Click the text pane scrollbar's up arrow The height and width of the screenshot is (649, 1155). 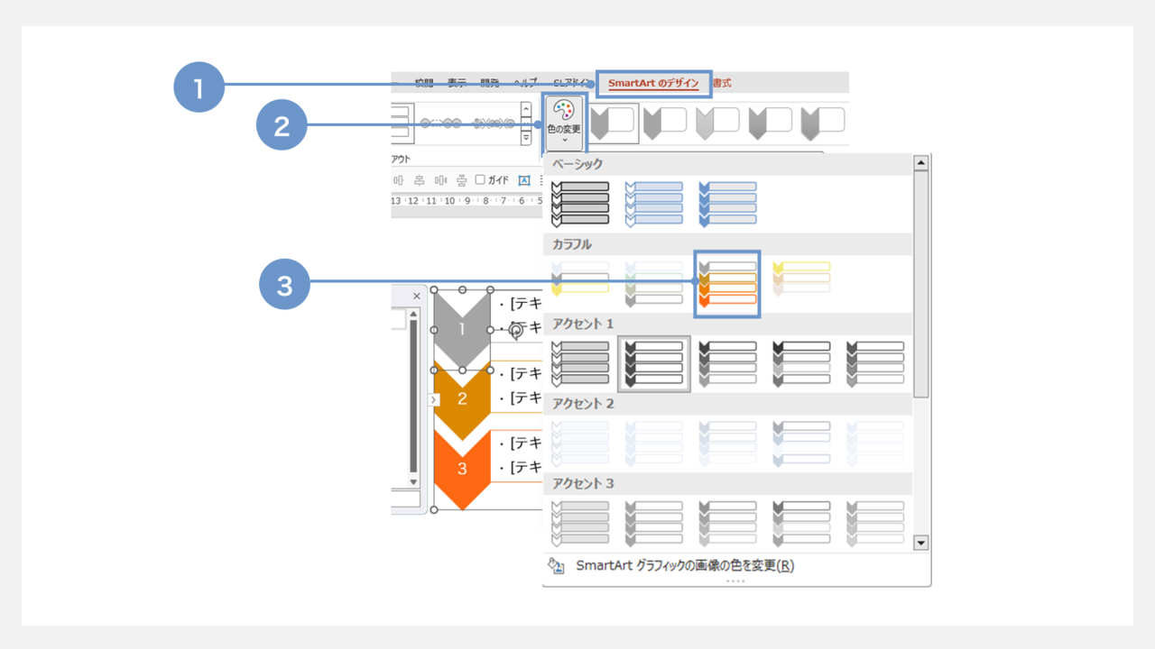tap(414, 315)
